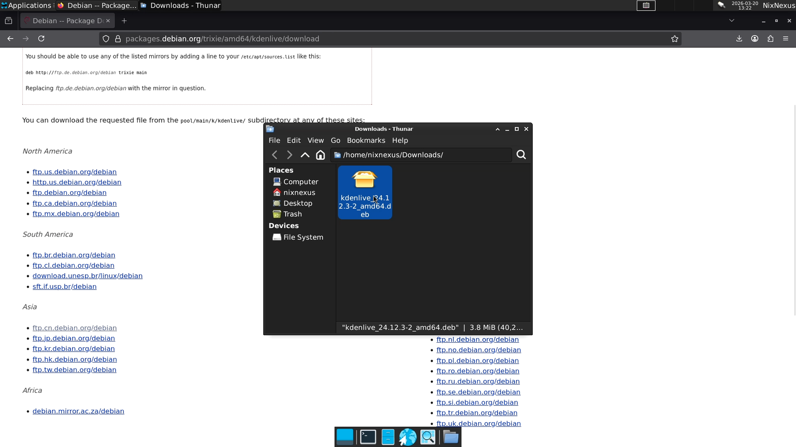The width and height of the screenshot is (796, 447).
Task: Open ftp.nl.debian.org/debian mirror link
Action: (x=478, y=340)
